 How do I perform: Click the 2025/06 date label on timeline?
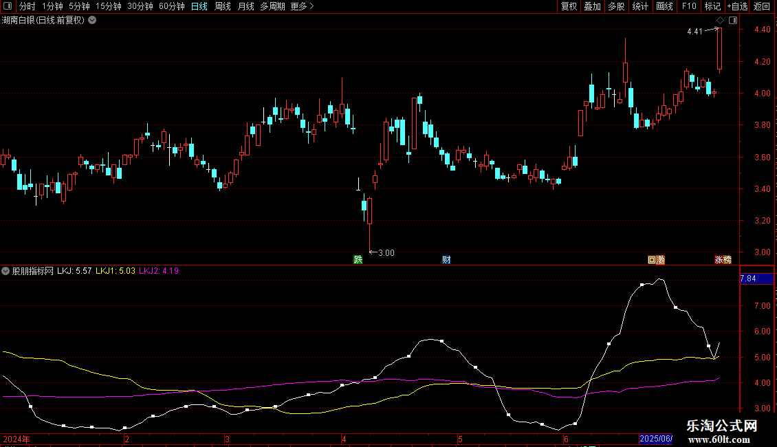click(655, 438)
